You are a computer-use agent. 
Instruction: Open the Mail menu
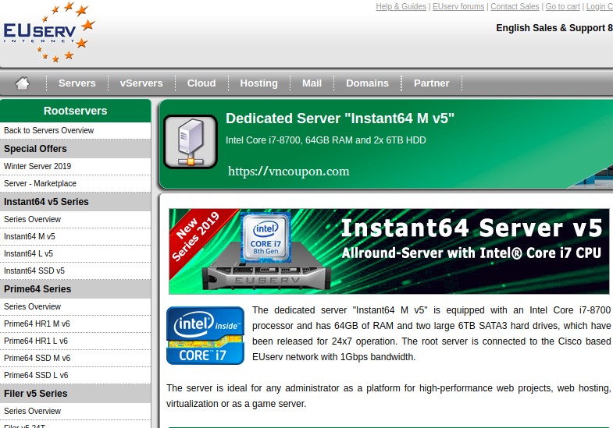(312, 83)
